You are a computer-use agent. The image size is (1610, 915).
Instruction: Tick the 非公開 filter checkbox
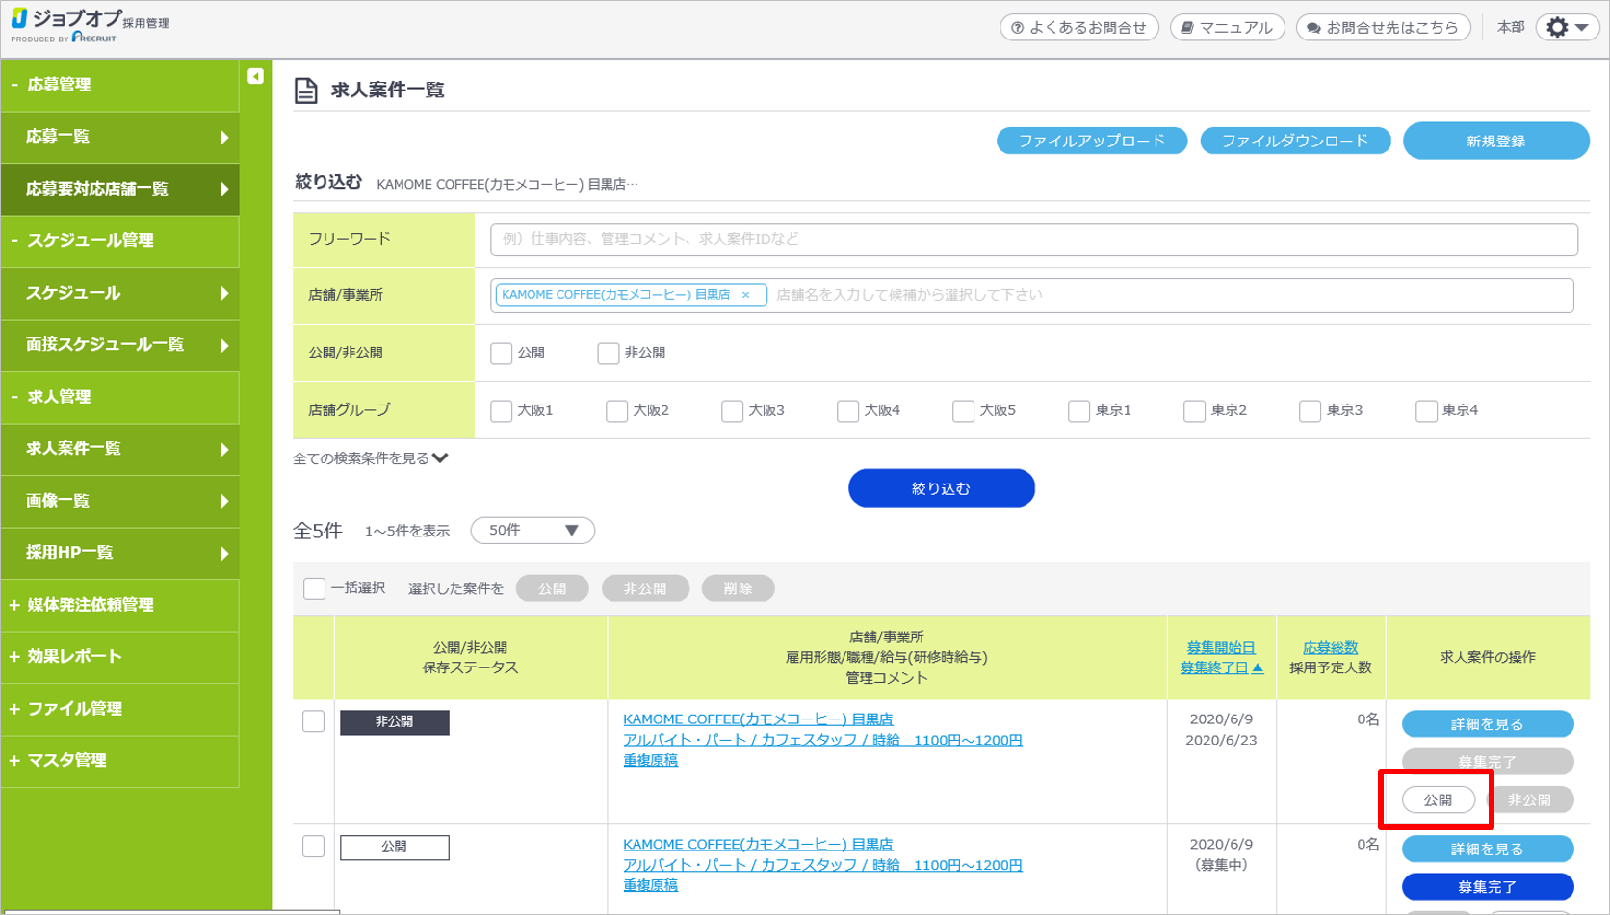click(x=608, y=353)
